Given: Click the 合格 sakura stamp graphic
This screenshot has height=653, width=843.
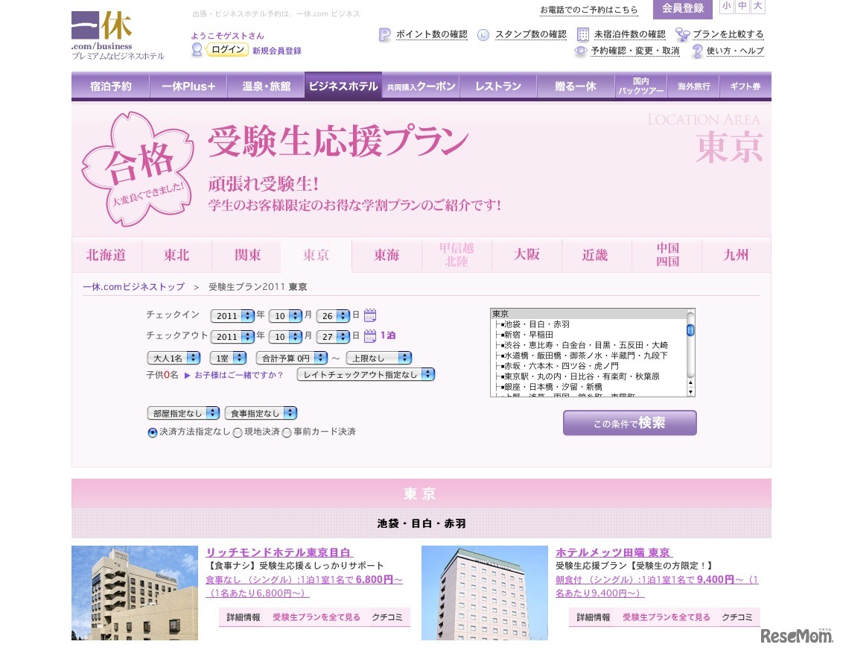Looking at the screenshot, I should click(x=138, y=168).
